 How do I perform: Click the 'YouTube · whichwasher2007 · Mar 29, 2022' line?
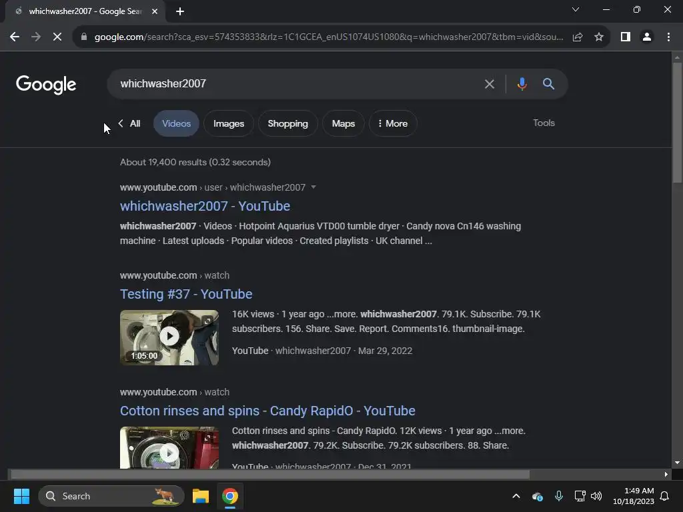pyautogui.click(x=322, y=351)
